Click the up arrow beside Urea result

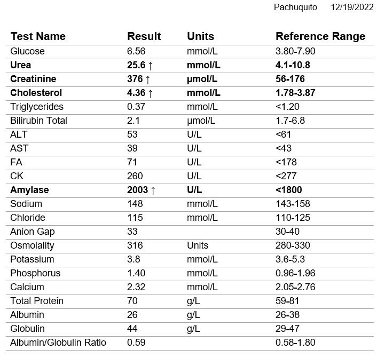pyautogui.click(x=150, y=65)
